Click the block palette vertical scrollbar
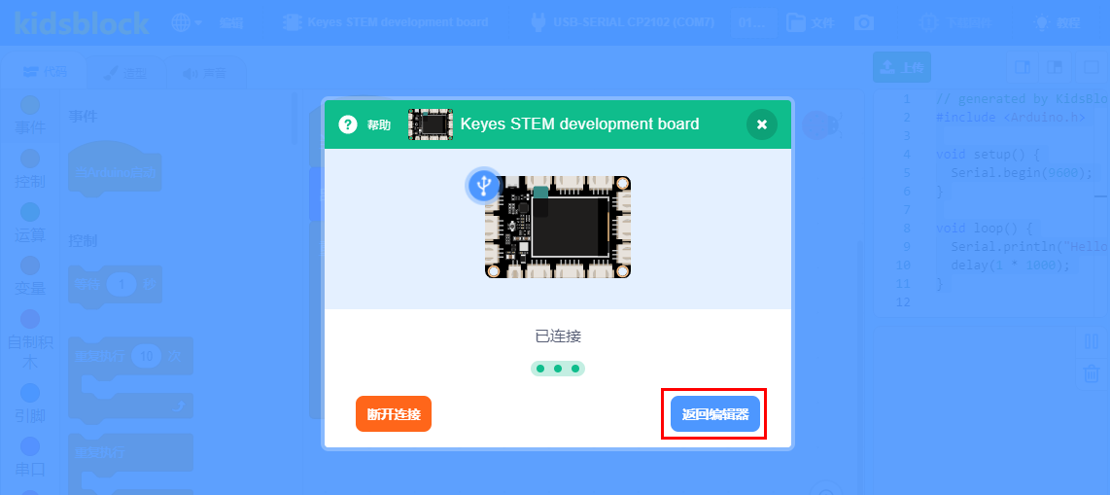Screen dimensions: 1110x495 pyautogui.click(x=295, y=117)
